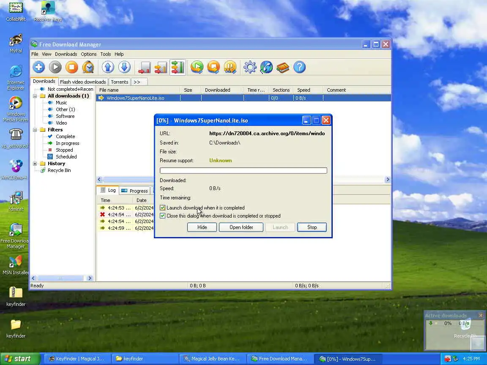This screenshot has width=487, height=365.
Task: Collapse the Filters tree node
Action: tap(35, 130)
